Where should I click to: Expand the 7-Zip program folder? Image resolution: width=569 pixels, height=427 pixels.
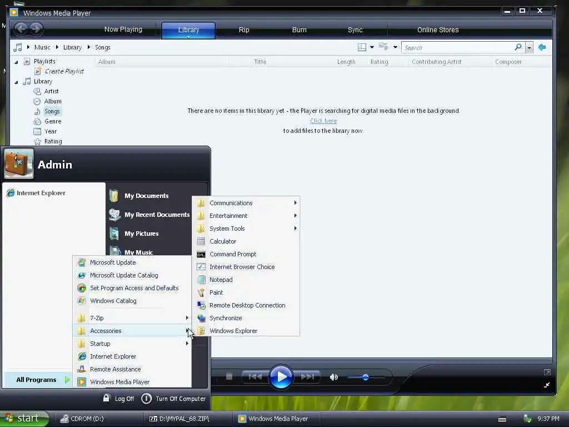[132, 317]
